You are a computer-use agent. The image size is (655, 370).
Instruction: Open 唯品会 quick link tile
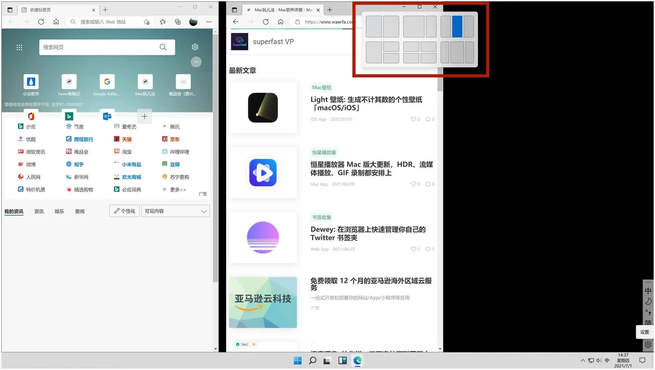(183, 85)
